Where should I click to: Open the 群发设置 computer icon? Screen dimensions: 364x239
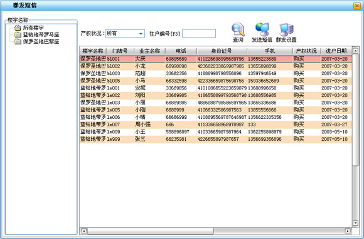(286, 29)
